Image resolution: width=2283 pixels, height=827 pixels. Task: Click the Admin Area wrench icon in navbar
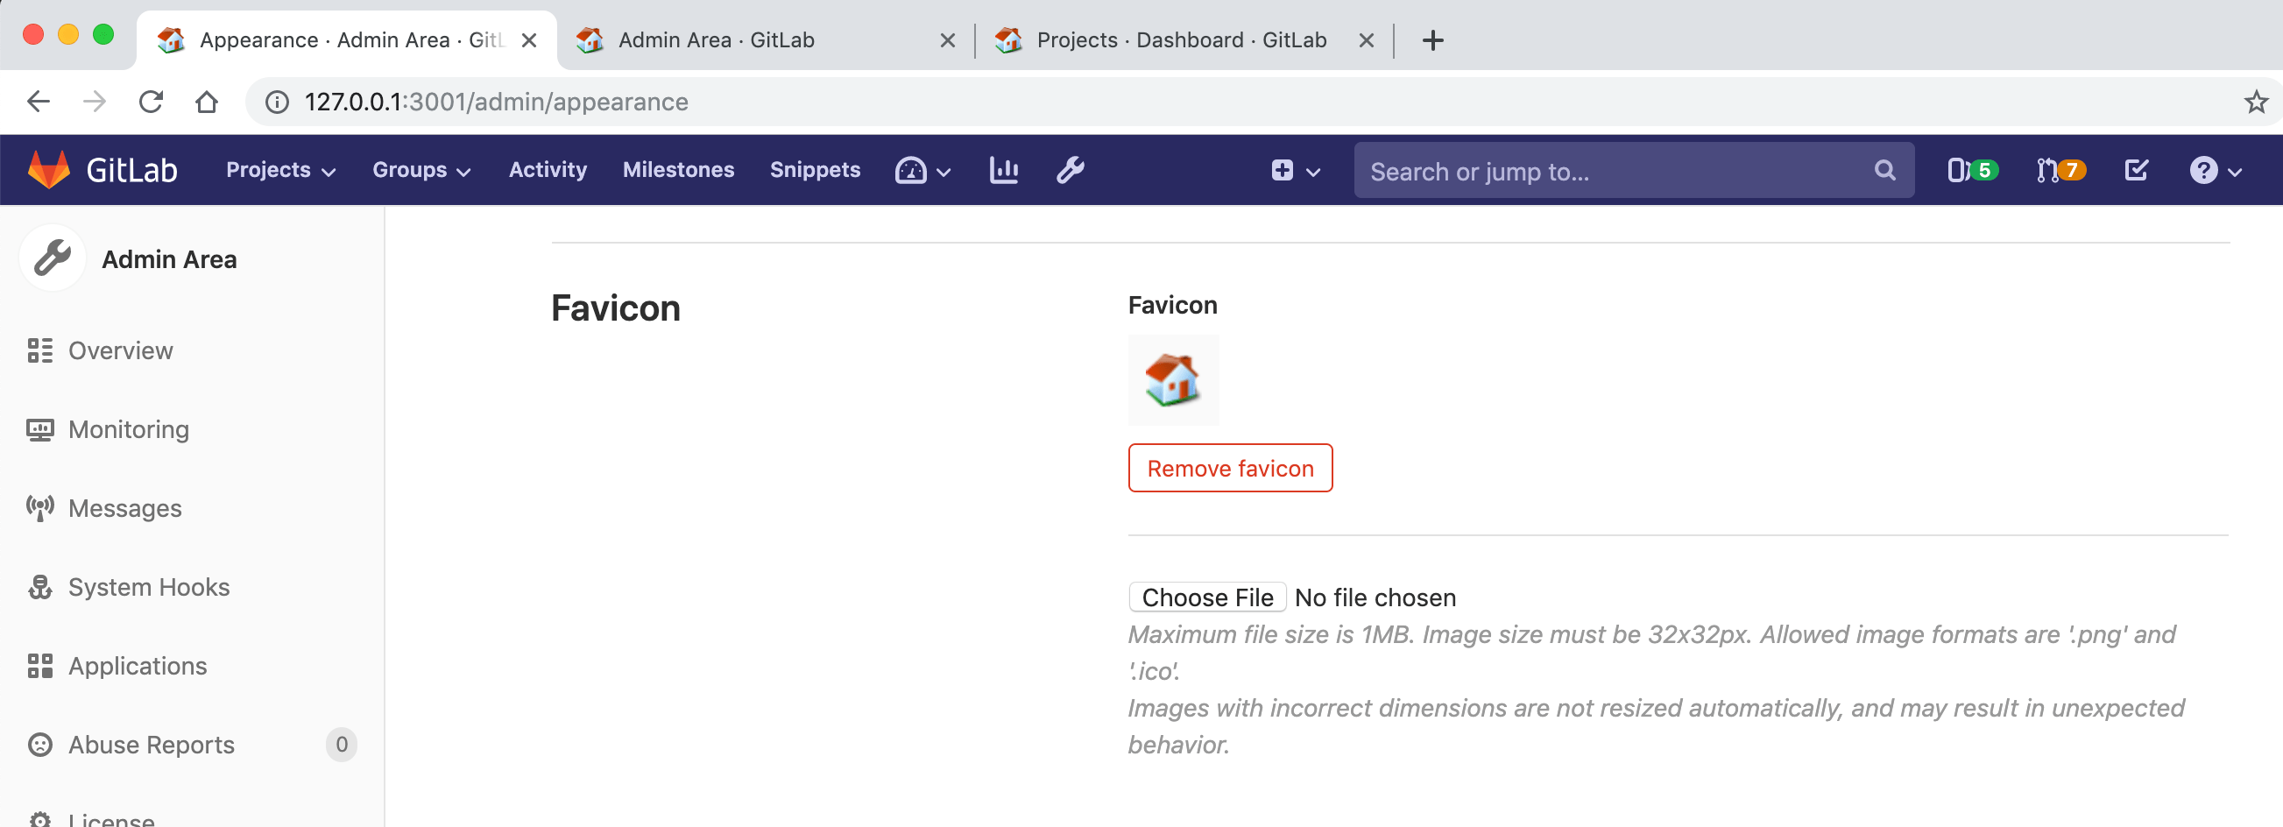tap(1070, 169)
